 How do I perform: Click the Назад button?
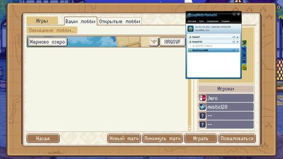pyautogui.click(x=43, y=138)
